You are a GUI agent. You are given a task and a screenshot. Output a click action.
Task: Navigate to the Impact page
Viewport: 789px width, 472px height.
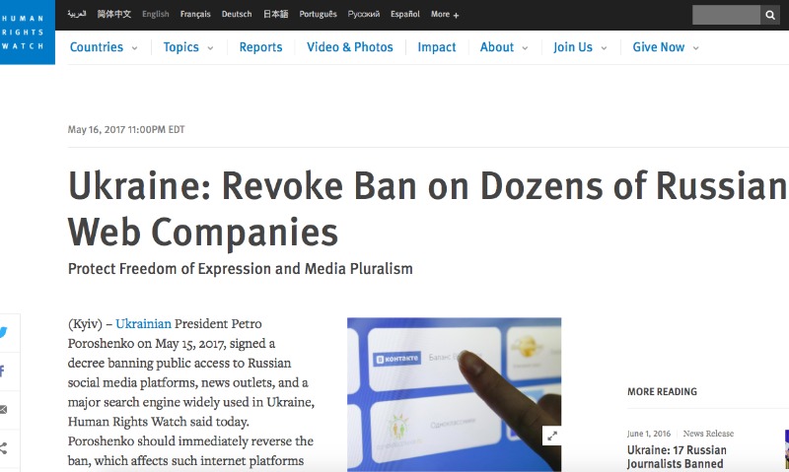[x=436, y=47]
